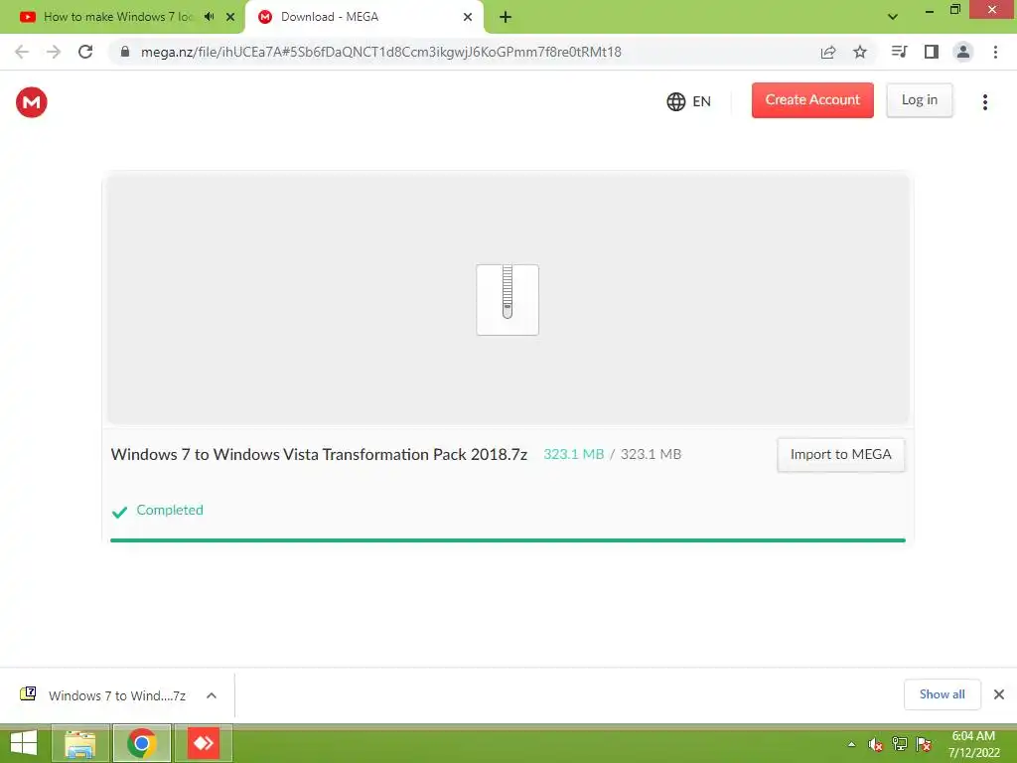
Task: Open the language selector globe EN
Action: (x=688, y=101)
